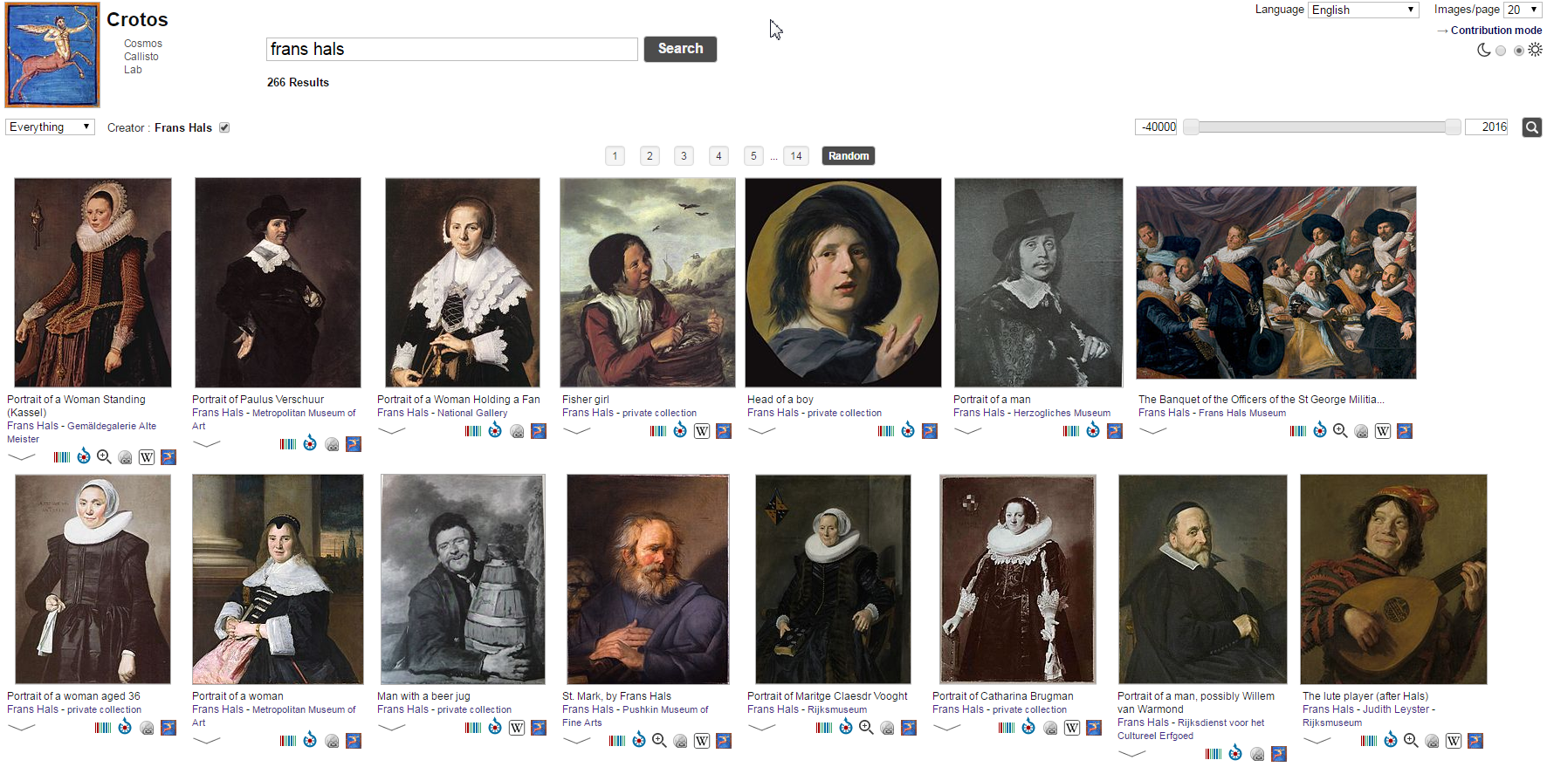Click gray round icon for Portrait of Paulus Verschuur

[332, 445]
